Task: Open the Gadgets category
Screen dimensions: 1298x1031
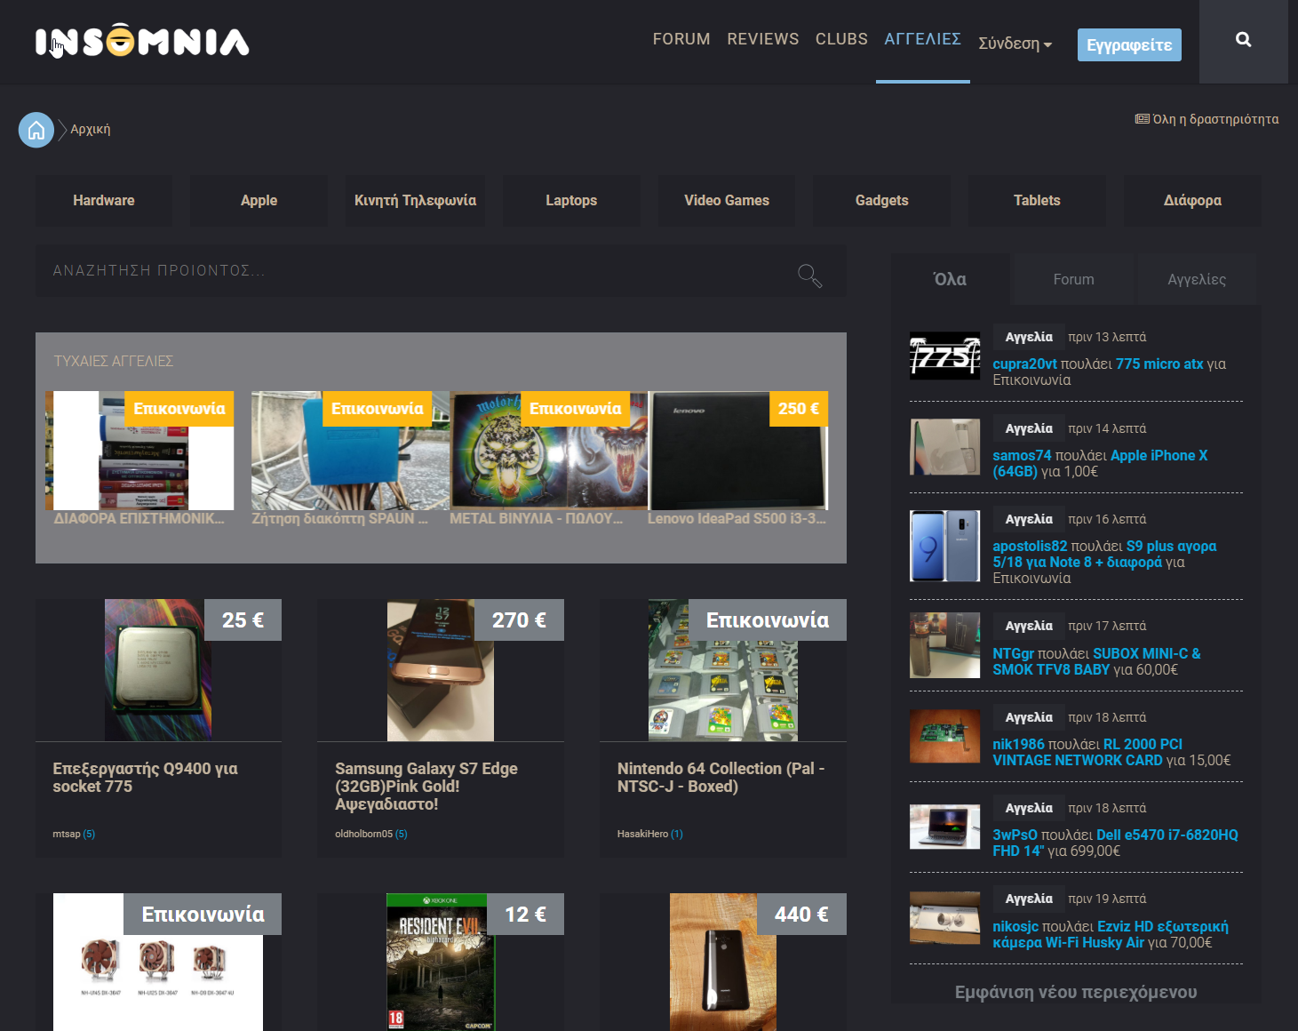Action: pyautogui.click(x=882, y=201)
